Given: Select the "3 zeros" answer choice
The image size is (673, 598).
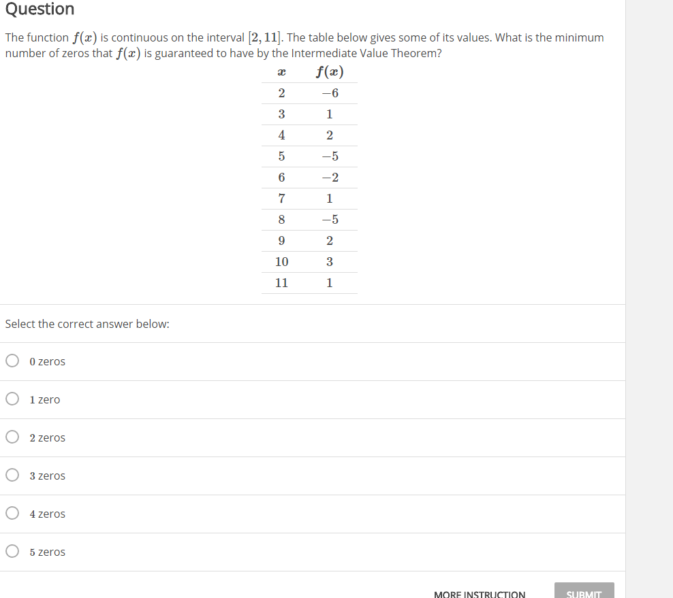Looking at the screenshot, I should (x=12, y=476).
